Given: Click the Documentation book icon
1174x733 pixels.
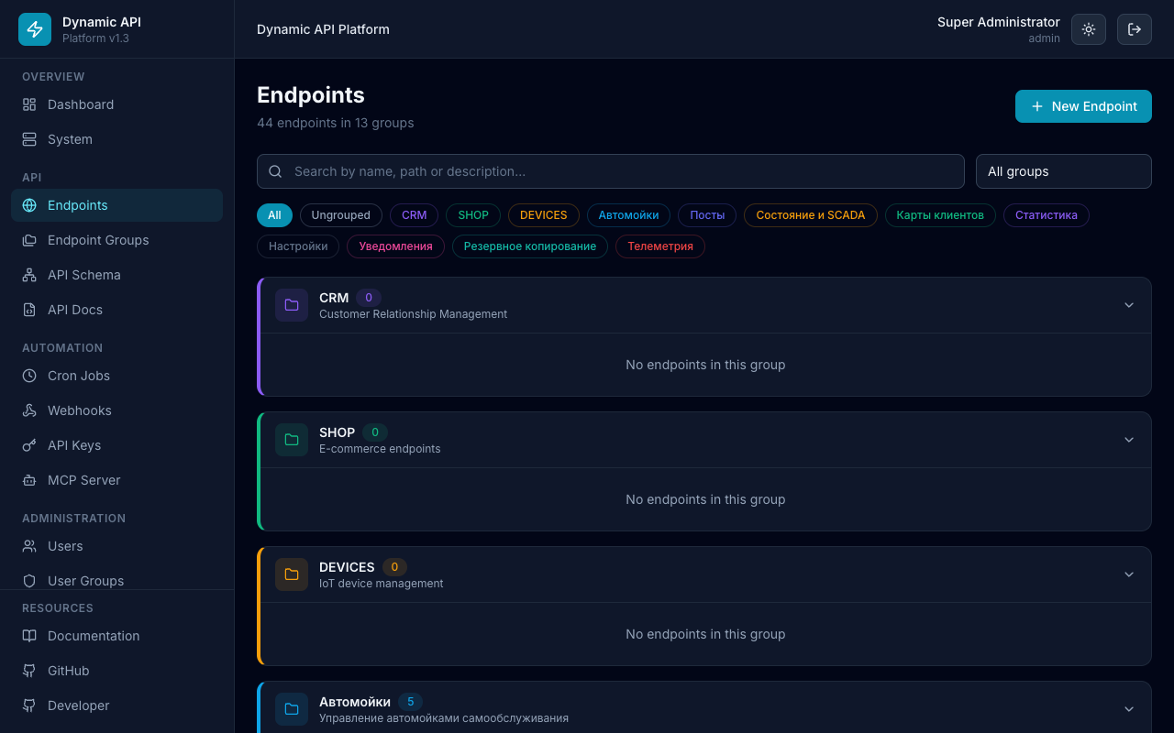Looking at the screenshot, I should pos(29,636).
